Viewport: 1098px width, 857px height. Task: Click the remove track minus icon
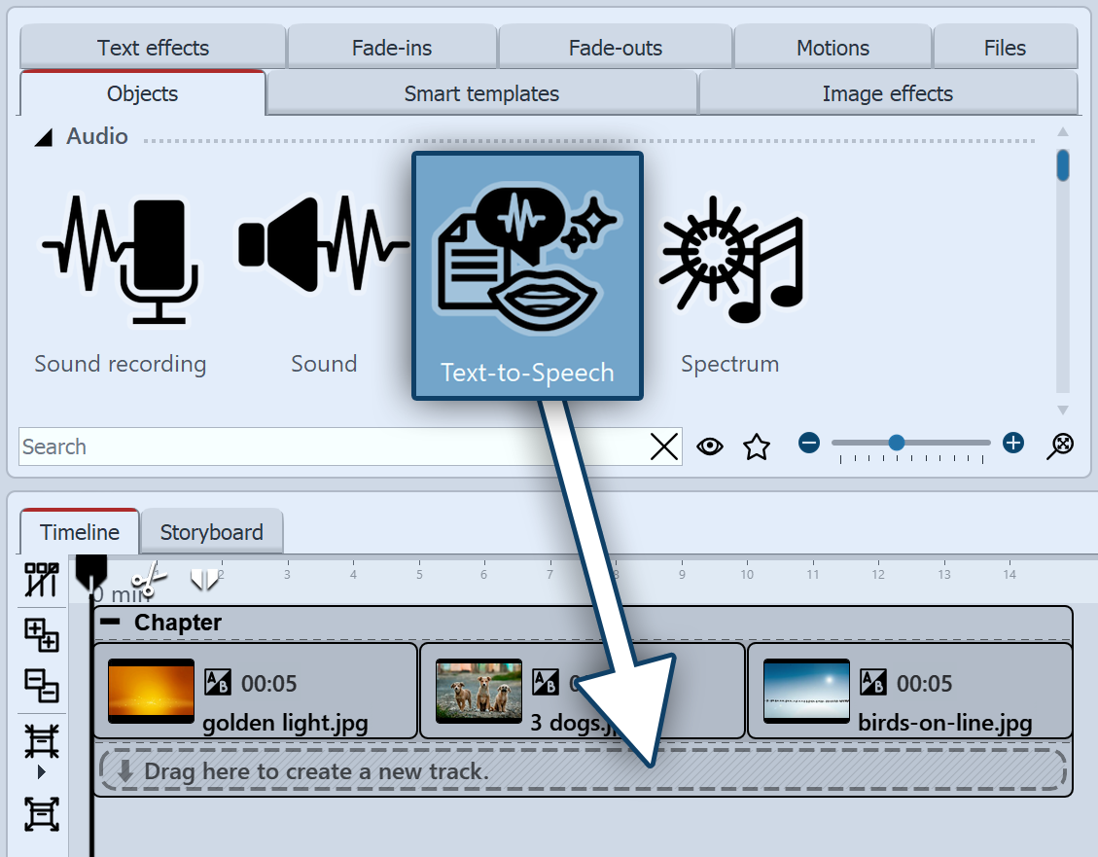pos(42,687)
